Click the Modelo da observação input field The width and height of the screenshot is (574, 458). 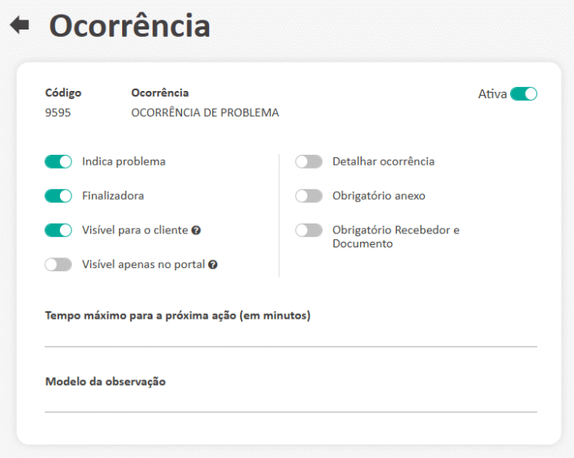[290, 401]
